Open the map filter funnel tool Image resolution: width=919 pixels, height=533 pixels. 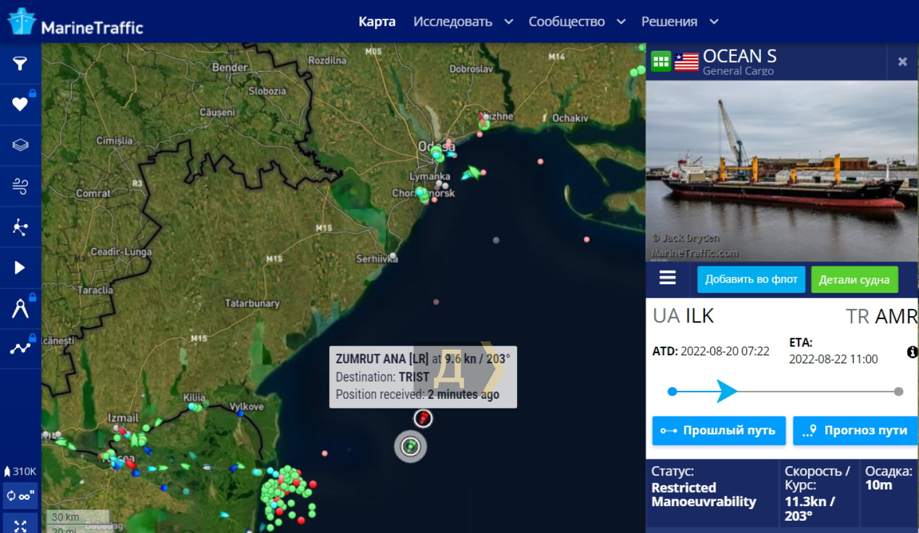pos(20,63)
